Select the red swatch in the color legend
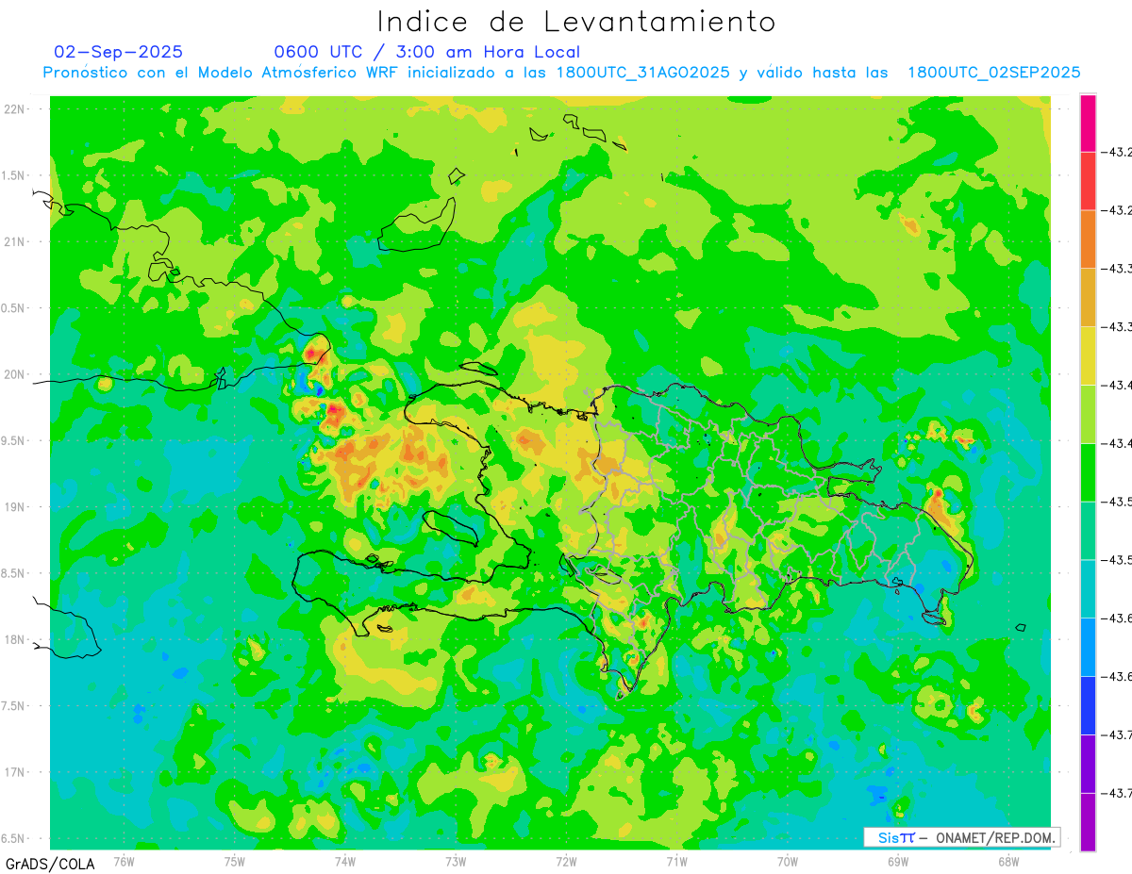 1088,181
